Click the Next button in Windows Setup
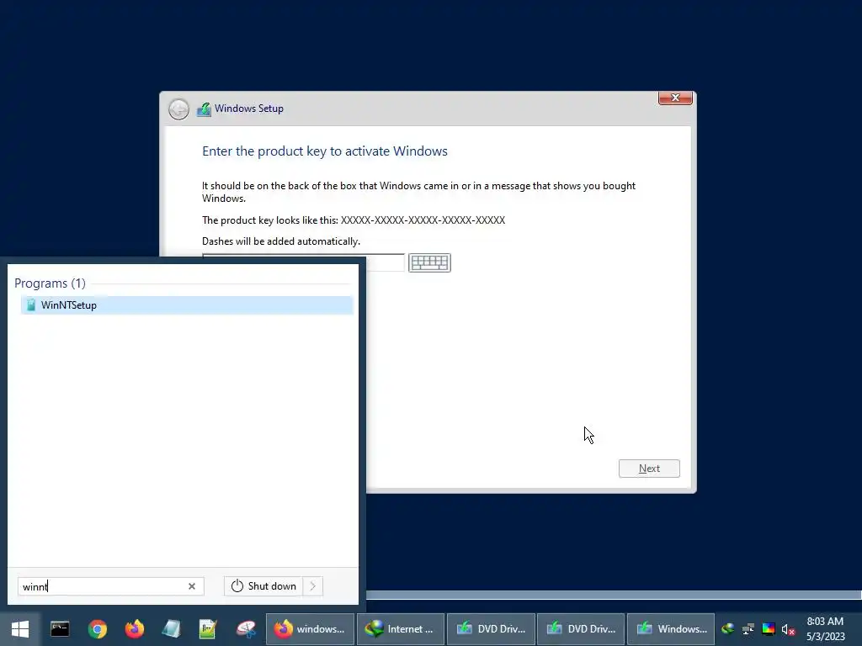The height and width of the screenshot is (646, 862). point(649,469)
